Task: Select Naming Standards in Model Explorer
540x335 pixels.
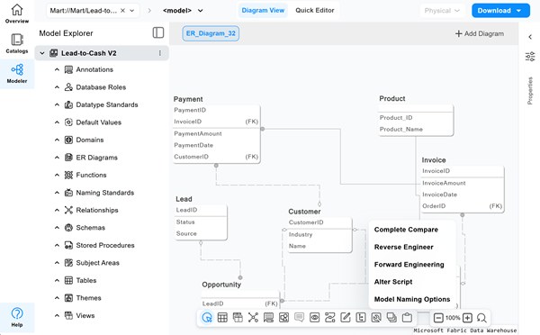Action: click(x=104, y=193)
